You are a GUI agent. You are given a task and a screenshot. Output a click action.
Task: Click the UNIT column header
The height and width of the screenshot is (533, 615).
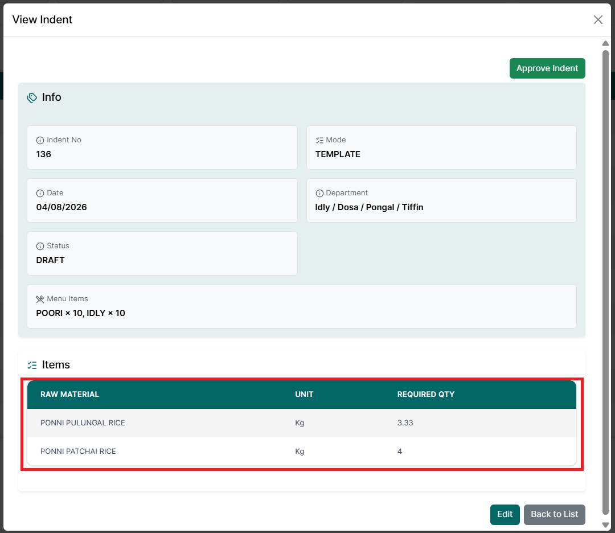(x=304, y=394)
